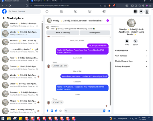Click the Mark as pending button
The width and height of the screenshot is (153, 121).
point(63,33)
